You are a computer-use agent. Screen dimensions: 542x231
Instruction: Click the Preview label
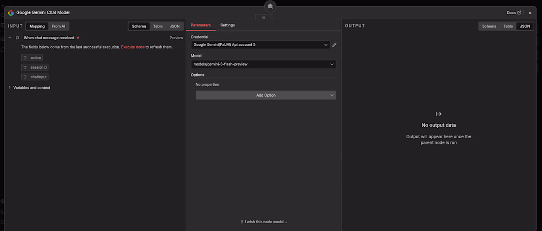(x=176, y=38)
